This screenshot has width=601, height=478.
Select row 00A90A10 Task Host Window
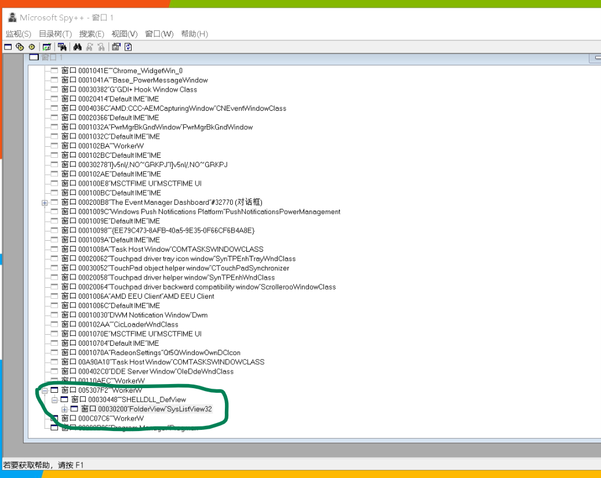coord(163,362)
